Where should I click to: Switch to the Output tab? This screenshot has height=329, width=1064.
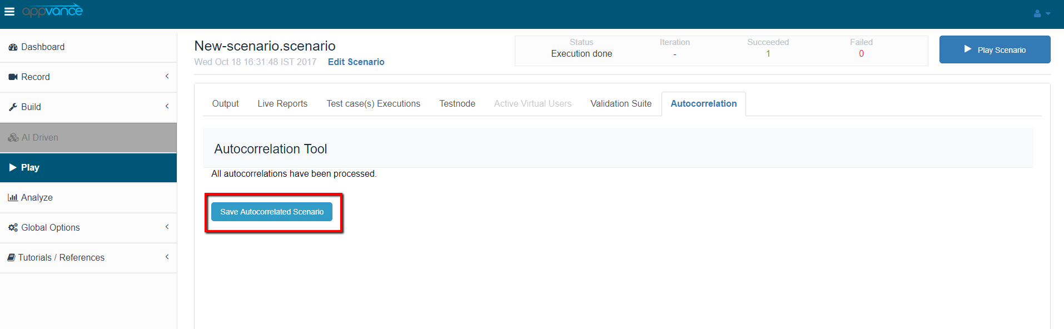pyautogui.click(x=225, y=104)
